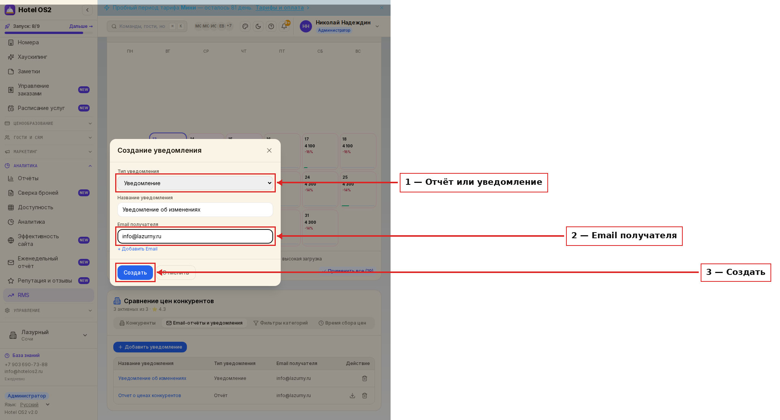780x420 pixels.
Task: Open Тарифы и оплата link
Action: coord(280,8)
